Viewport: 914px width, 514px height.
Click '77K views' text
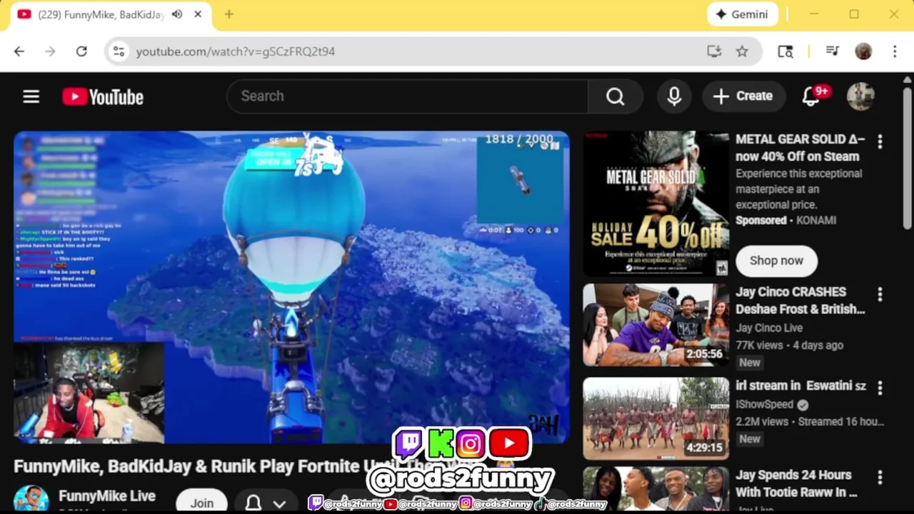(x=759, y=346)
